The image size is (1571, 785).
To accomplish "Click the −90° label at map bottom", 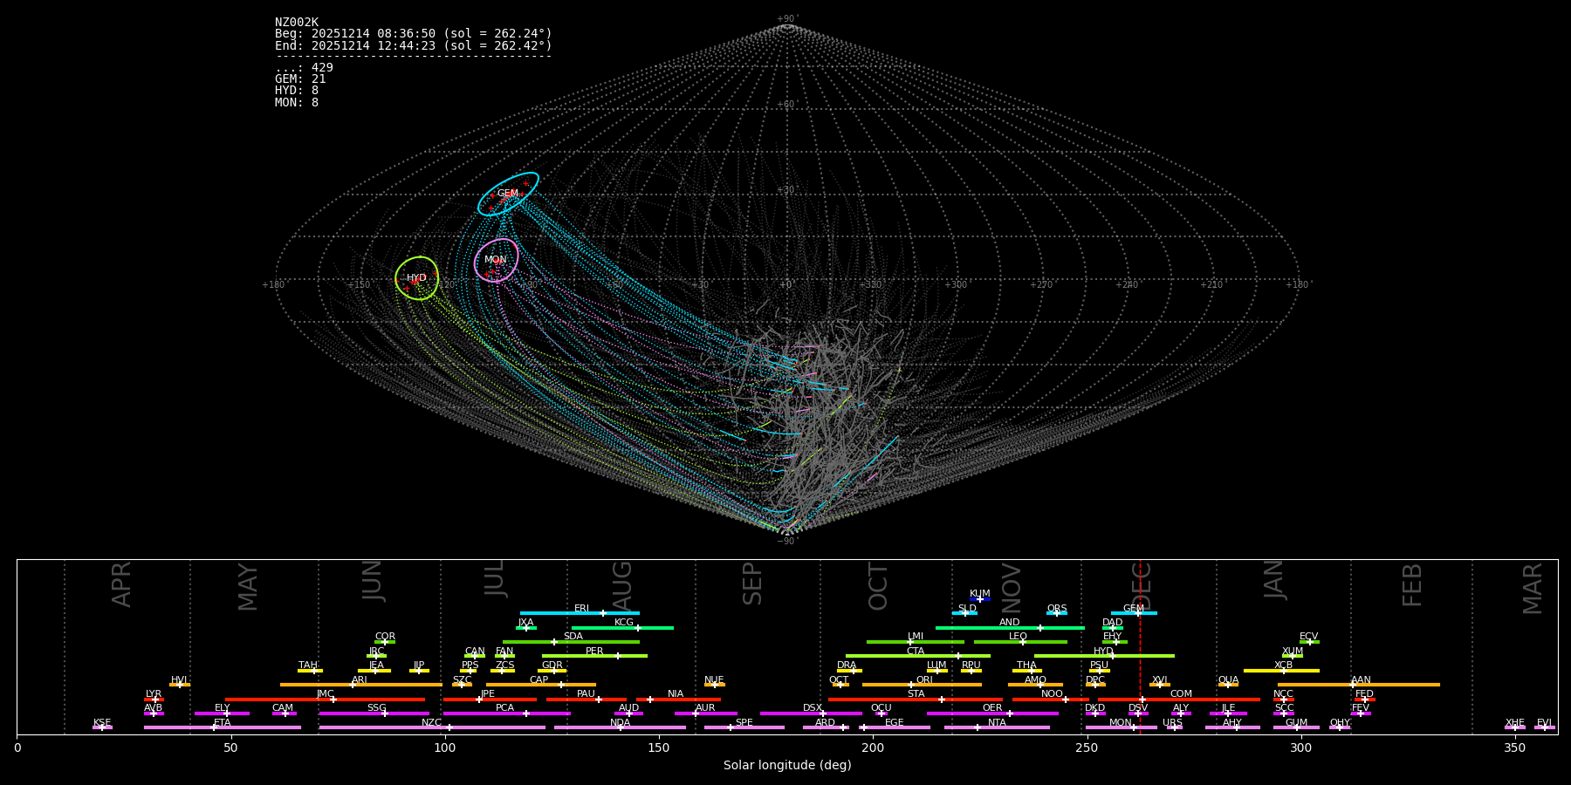I will [787, 542].
